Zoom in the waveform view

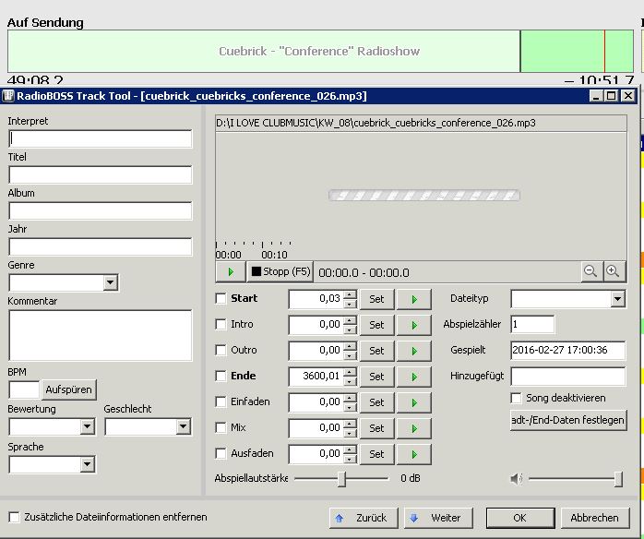[x=613, y=271]
